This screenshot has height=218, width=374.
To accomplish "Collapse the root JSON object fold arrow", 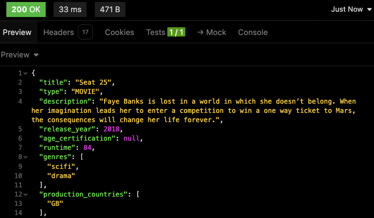I will click(x=25, y=73).
